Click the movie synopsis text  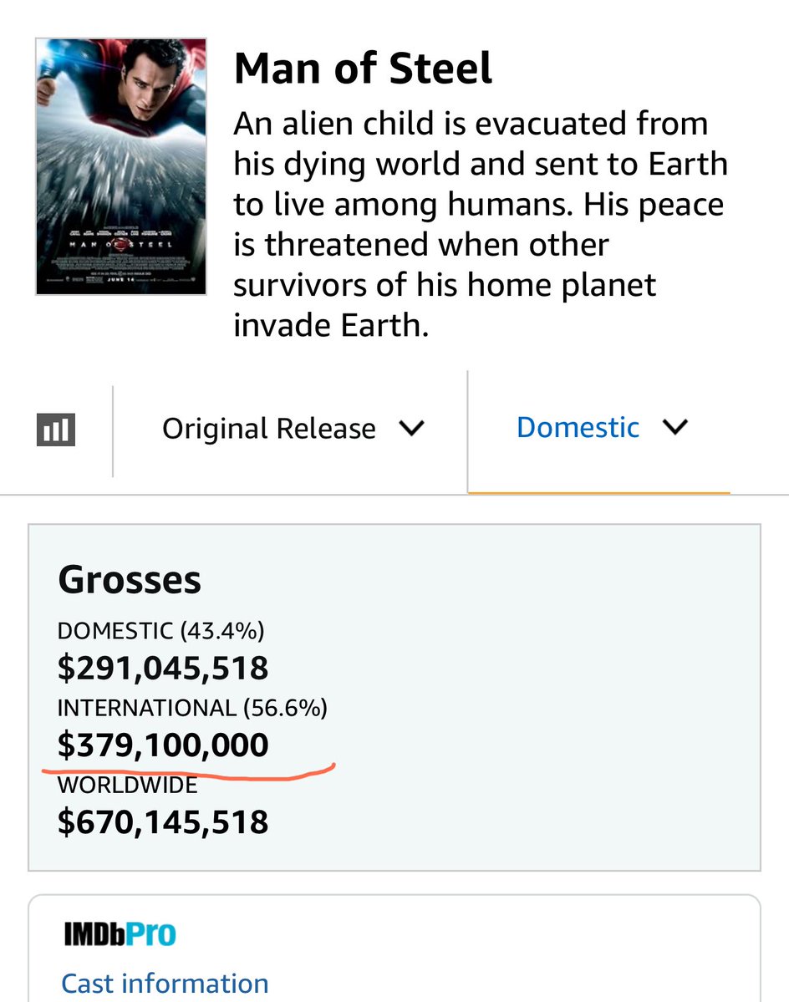tap(481, 224)
